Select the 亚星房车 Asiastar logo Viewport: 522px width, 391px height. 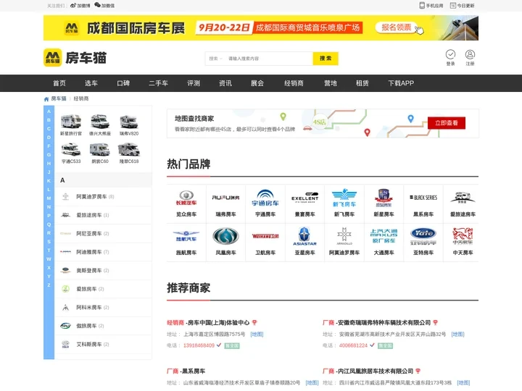[305, 236]
